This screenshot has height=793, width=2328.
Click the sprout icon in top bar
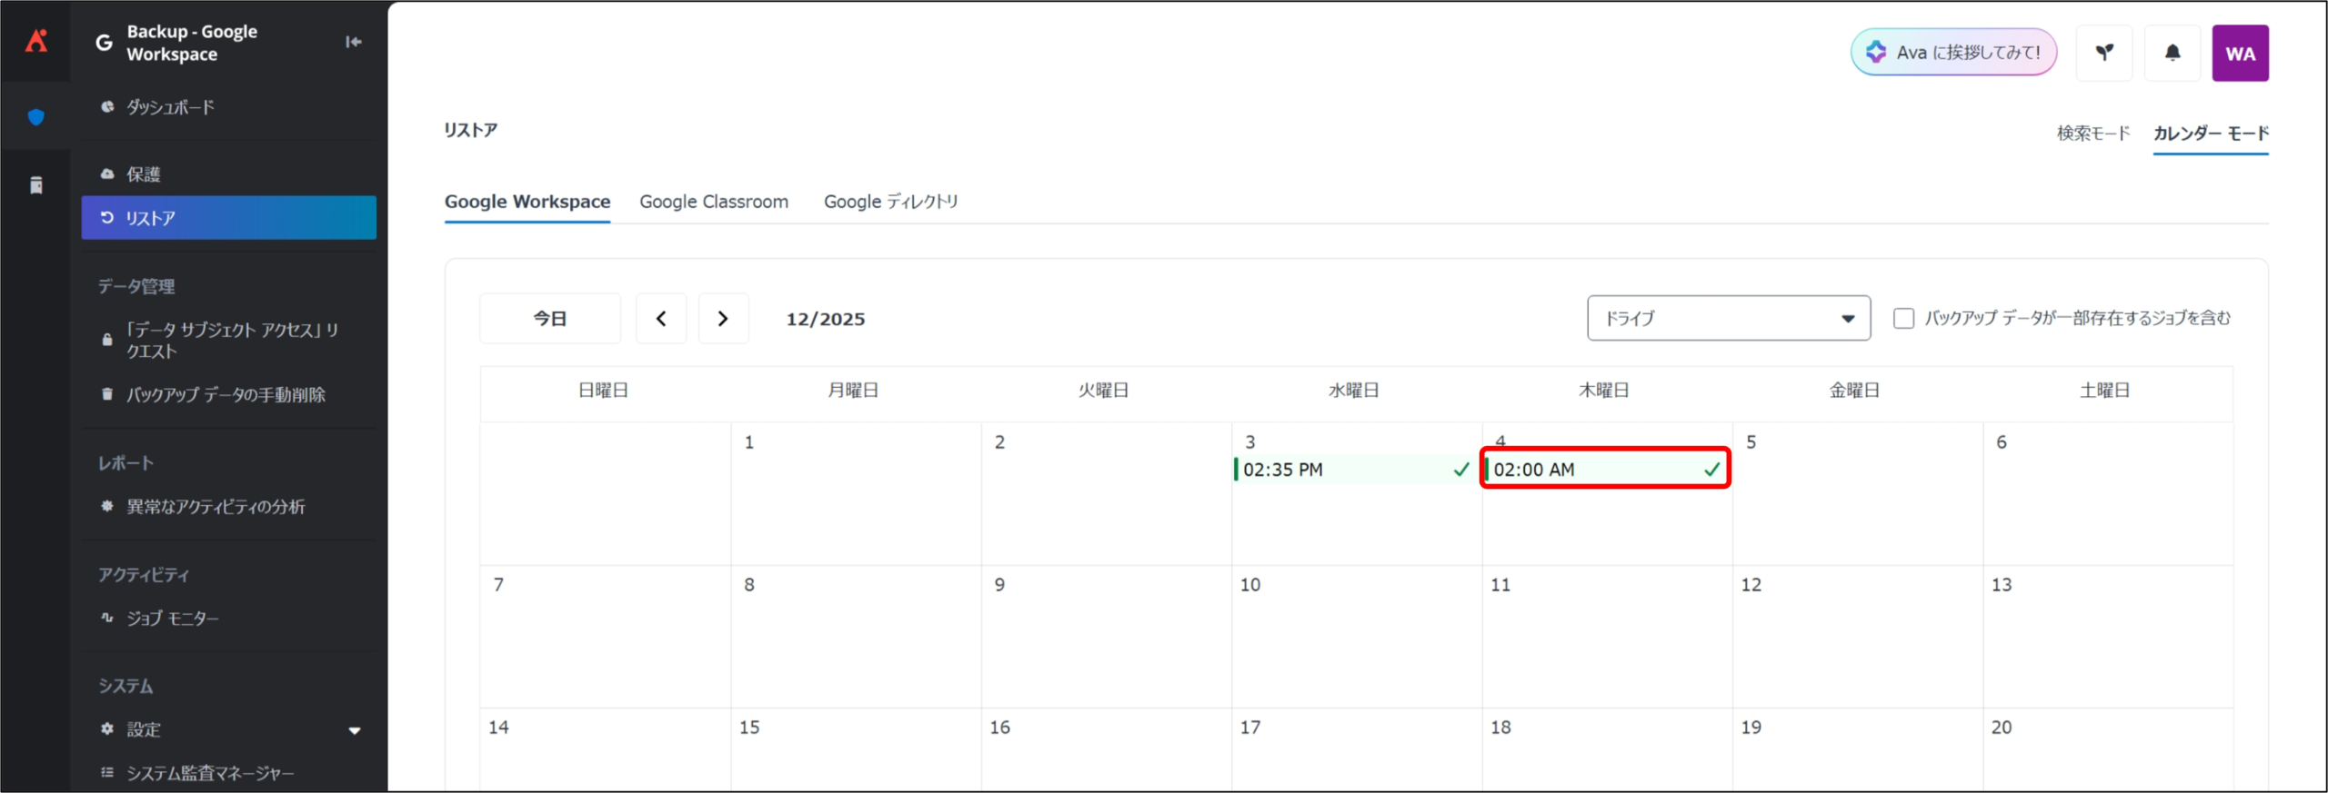tap(2104, 54)
